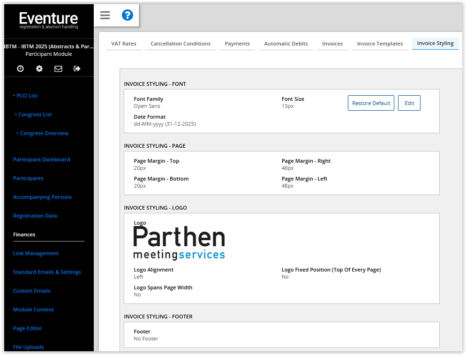This screenshot has height=355, width=466.
Task: Select the Invoice Styling tab
Action: (435, 44)
